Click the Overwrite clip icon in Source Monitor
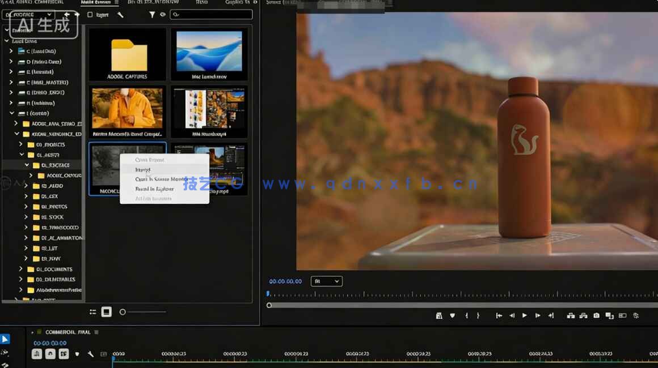This screenshot has height=368, width=658. [584, 316]
